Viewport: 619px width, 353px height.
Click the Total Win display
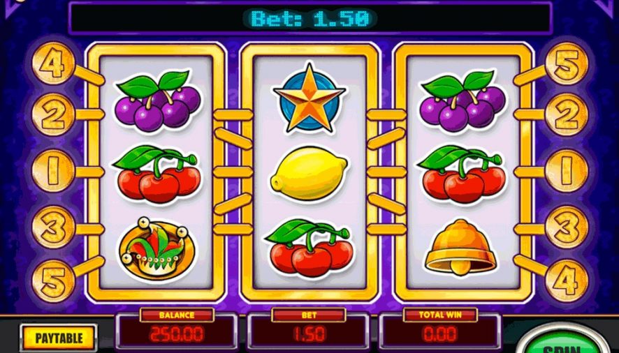pyautogui.click(x=440, y=333)
